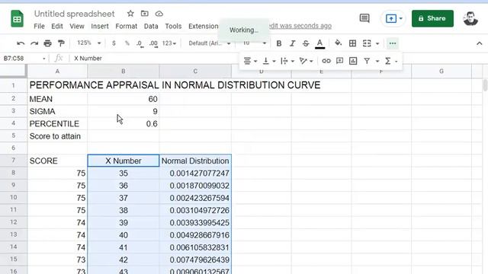Screen dimensions: 488x274
Task: Click the move to folder icon
Action: (x=145, y=14)
